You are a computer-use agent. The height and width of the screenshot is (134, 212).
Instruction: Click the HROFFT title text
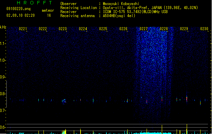pyautogui.click(x=34, y=3)
